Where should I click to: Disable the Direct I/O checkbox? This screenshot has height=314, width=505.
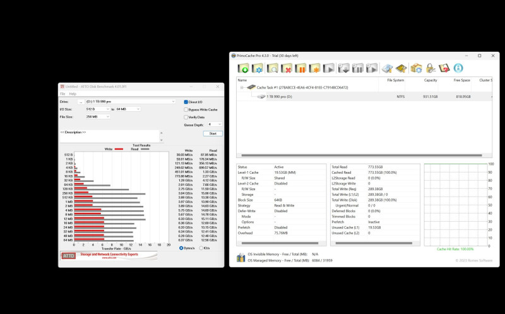coord(186,102)
